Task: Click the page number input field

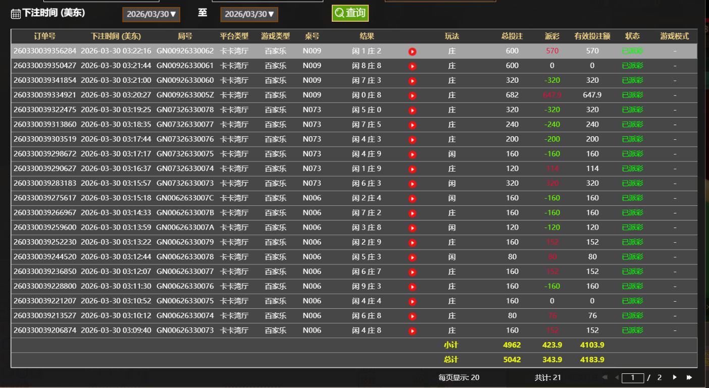Action: coord(632,378)
